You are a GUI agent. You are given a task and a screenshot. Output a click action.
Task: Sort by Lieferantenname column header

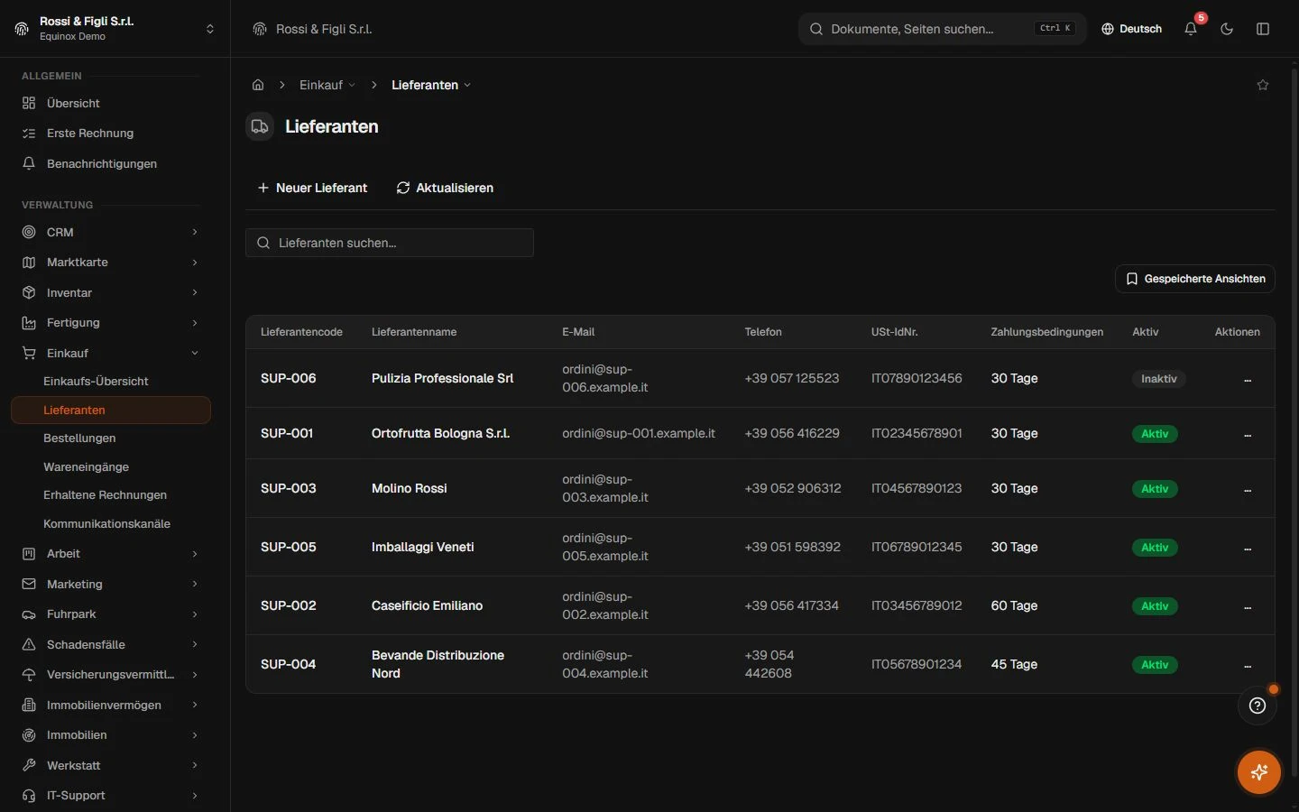coord(414,332)
